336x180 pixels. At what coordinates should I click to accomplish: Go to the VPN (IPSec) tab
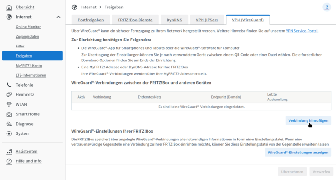click(x=207, y=20)
